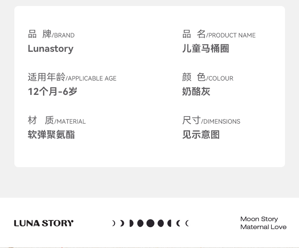
Task: Click the gibbous moon left of full moon
Action: 140,223
